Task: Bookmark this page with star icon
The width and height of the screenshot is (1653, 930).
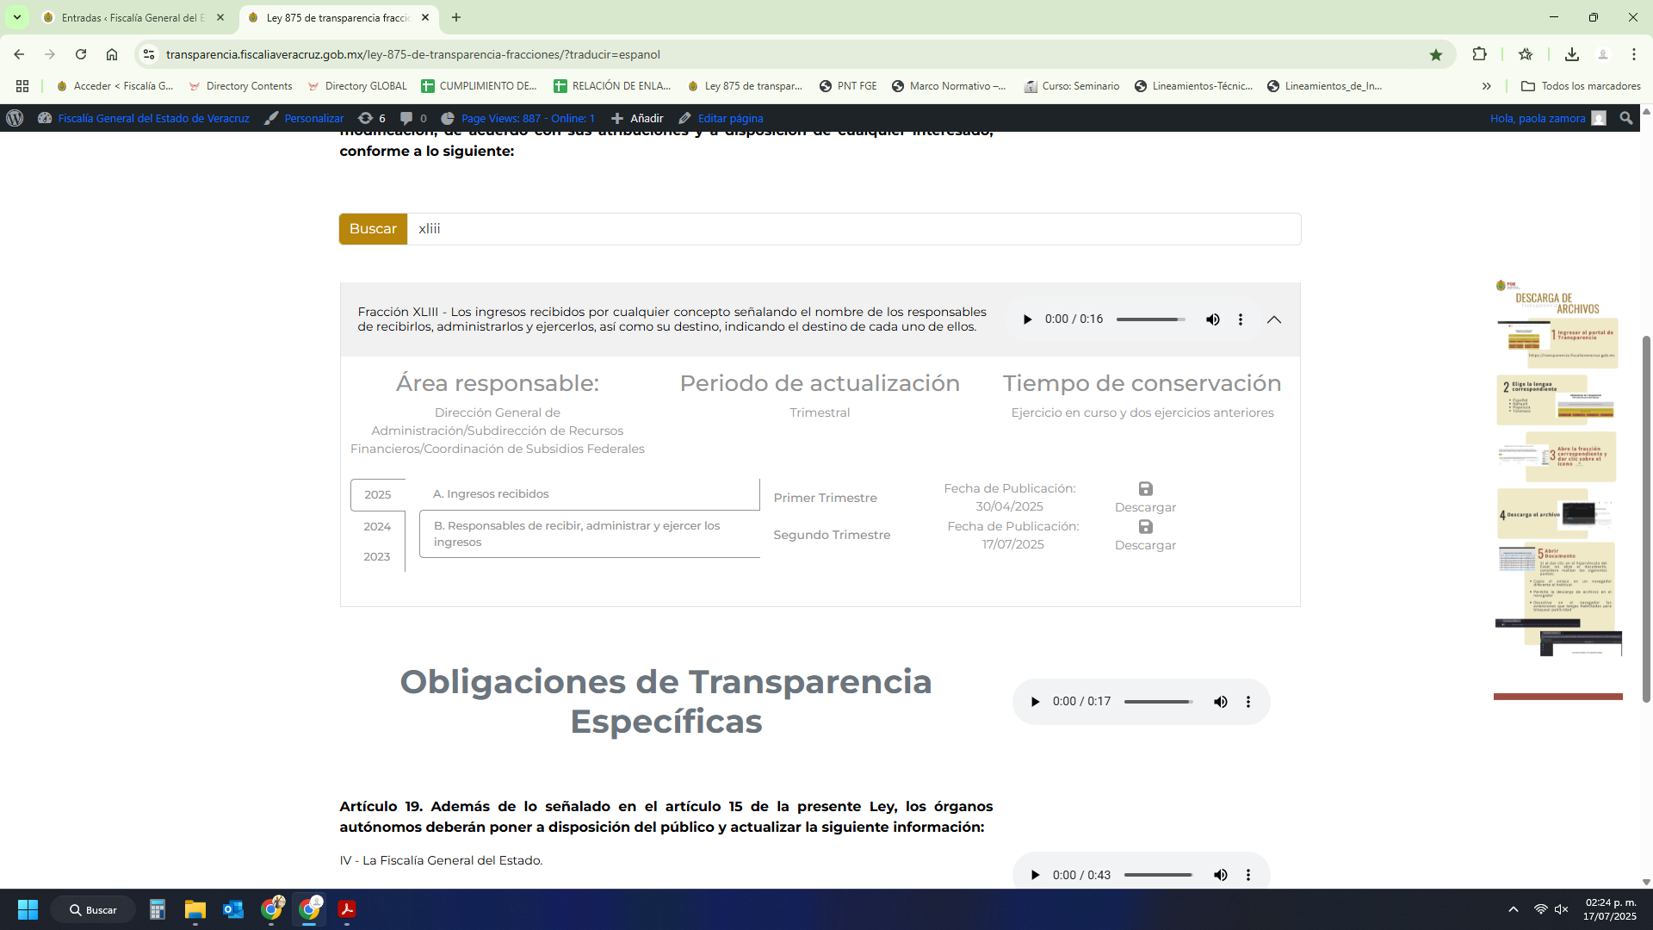Action: pyautogui.click(x=1436, y=54)
